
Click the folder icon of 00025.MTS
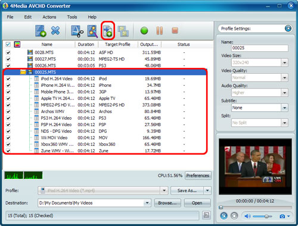tap(23, 72)
